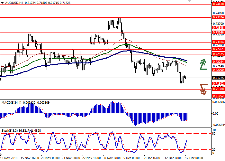
Task: Select the 0.7150 support price tag
Action: click(218, 84)
